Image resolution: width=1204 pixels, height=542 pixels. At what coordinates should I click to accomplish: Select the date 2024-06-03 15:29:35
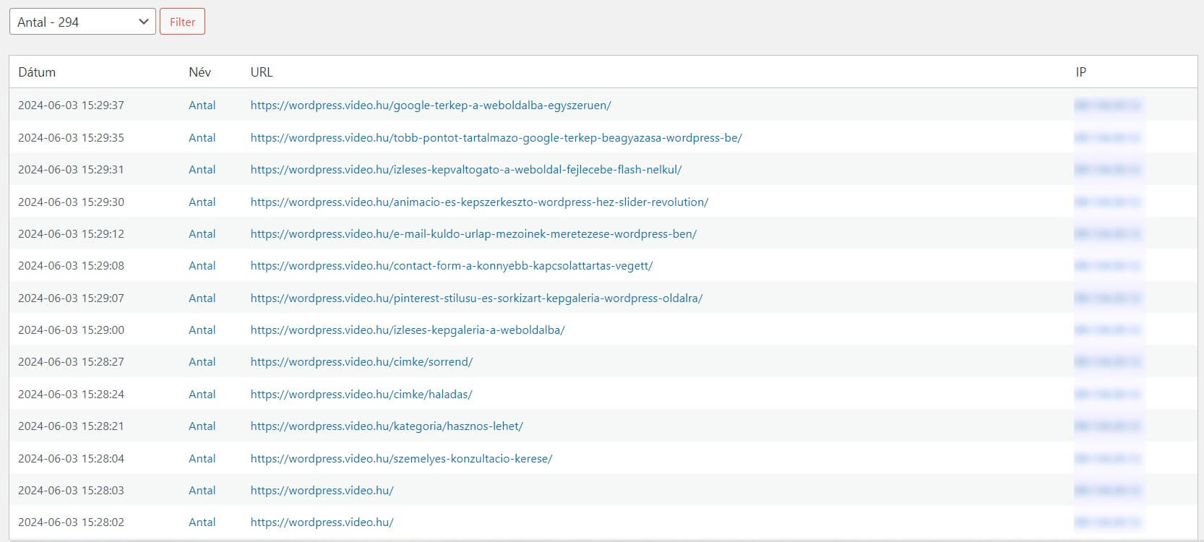click(x=71, y=137)
